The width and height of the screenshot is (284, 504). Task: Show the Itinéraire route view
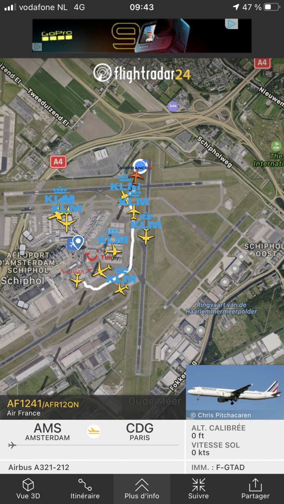(85, 489)
